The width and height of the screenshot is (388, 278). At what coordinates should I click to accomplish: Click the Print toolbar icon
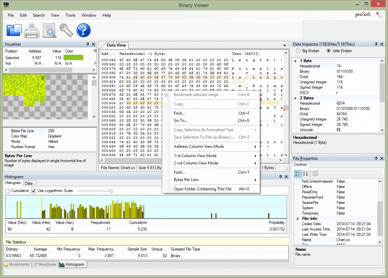(32, 30)
